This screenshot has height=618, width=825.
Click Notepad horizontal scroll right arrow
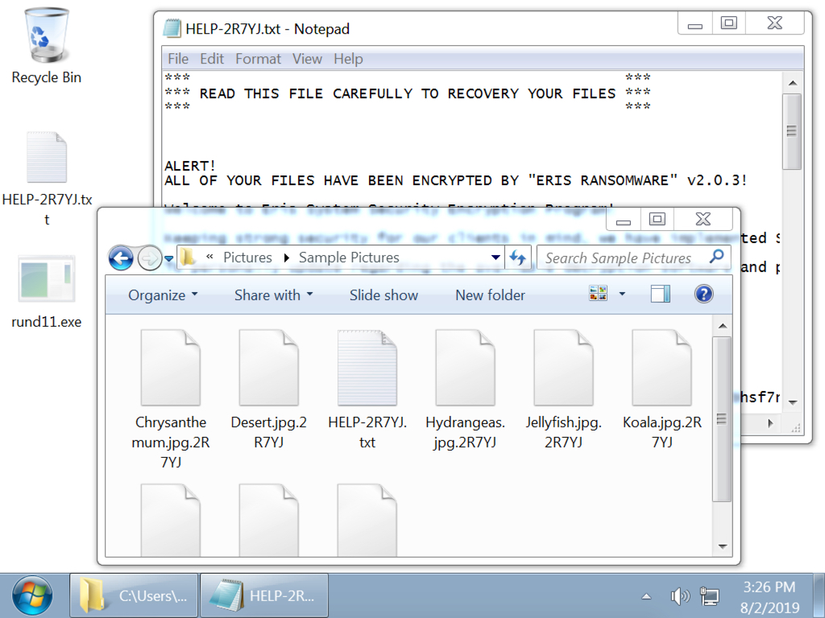click(771, 423)
